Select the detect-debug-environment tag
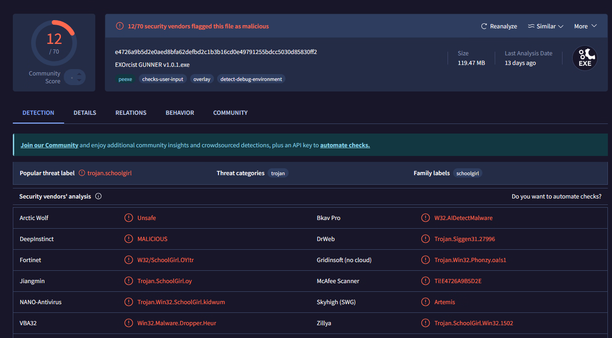This screenshot has width=612, height=338. click(x=251, y=79)
